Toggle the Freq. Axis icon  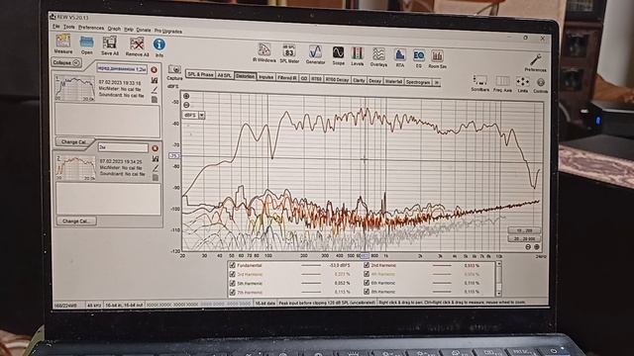tap(502, 81)
